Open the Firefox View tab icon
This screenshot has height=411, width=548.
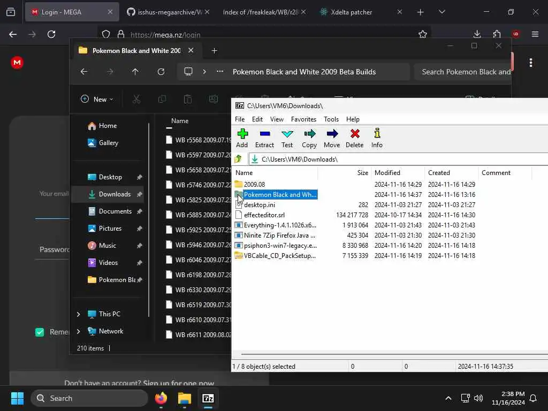click(11, 12)
